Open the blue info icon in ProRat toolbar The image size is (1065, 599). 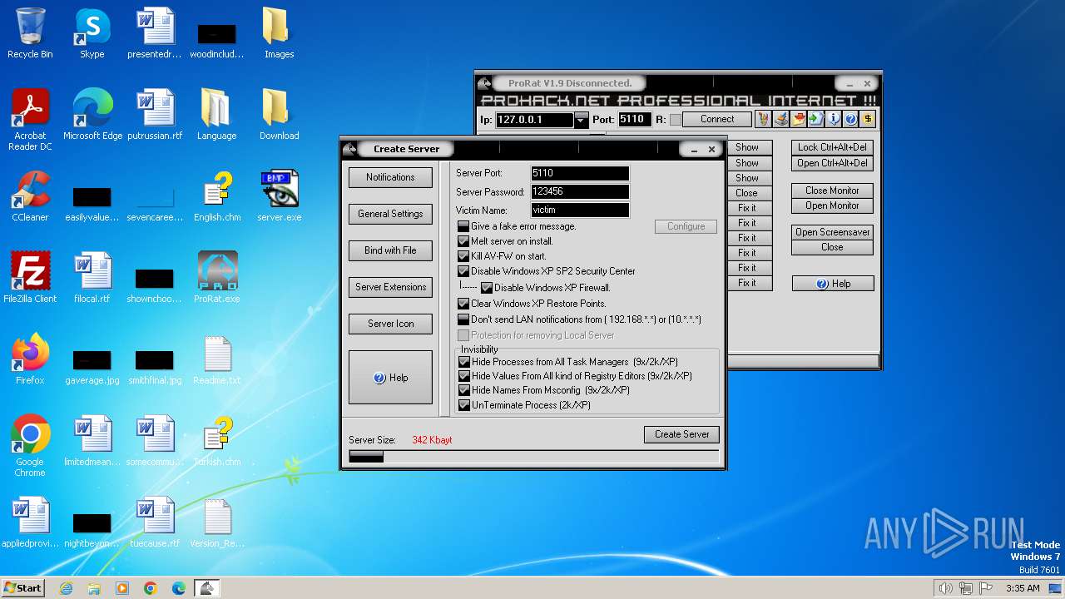833,119
